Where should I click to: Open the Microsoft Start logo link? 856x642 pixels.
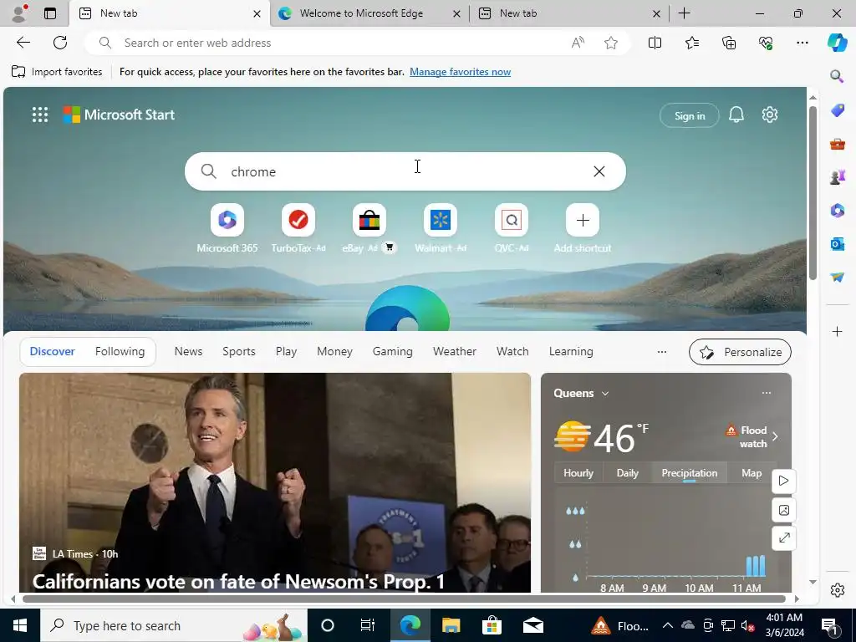click(119, 115)
